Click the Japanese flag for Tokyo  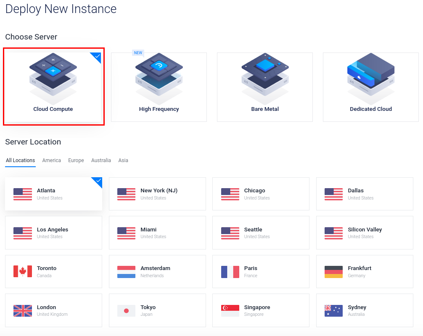[x=126, y=310]
